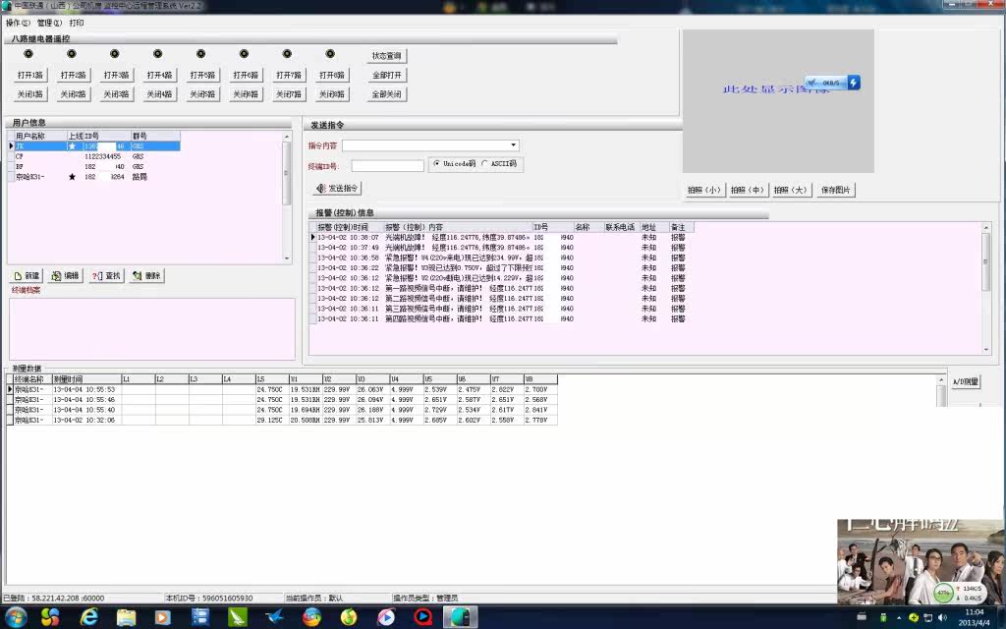The height and width of the screenshot is (629, 1006).
Task: Click the relay 8 status indicator lamp
Action: click(x=330, y=54)
